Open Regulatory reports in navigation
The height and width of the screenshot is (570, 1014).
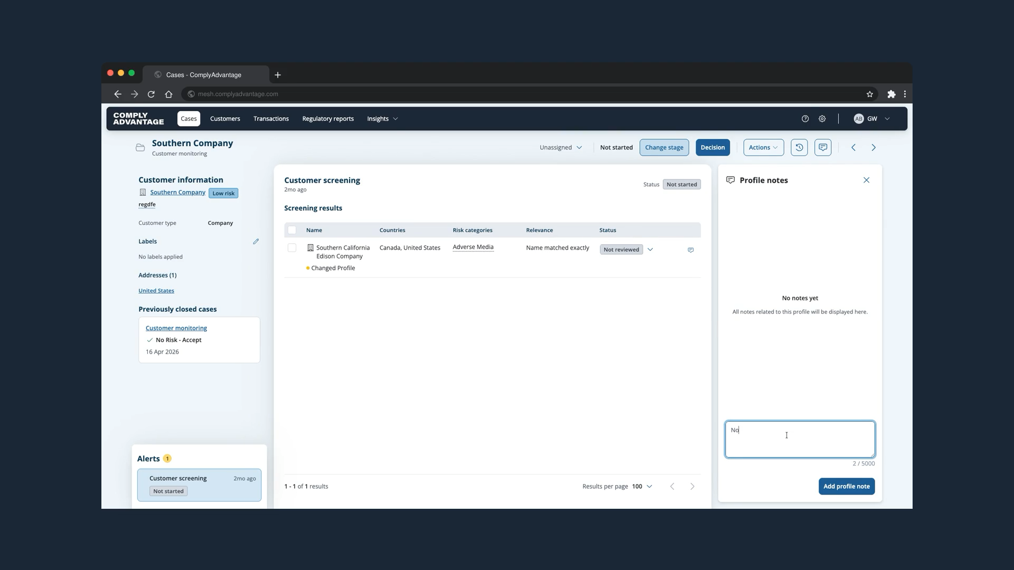pos(328,119)
